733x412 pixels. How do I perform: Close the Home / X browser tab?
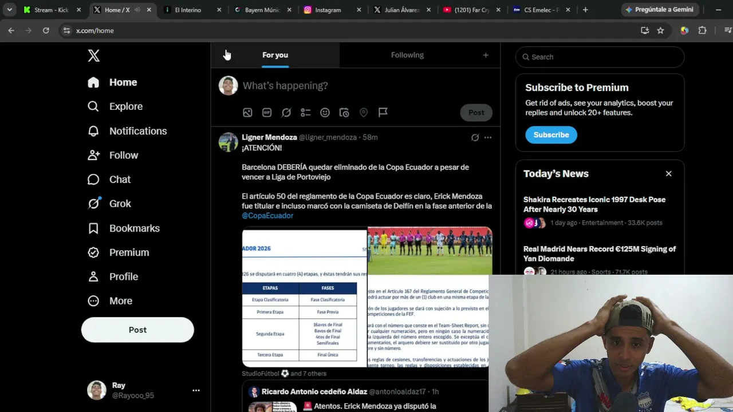click(149, 10)
